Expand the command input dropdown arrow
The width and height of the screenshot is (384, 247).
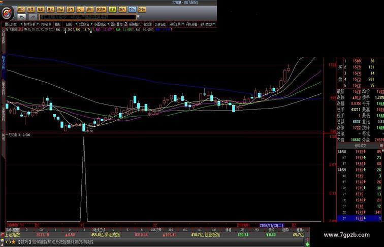click(138, 17)
